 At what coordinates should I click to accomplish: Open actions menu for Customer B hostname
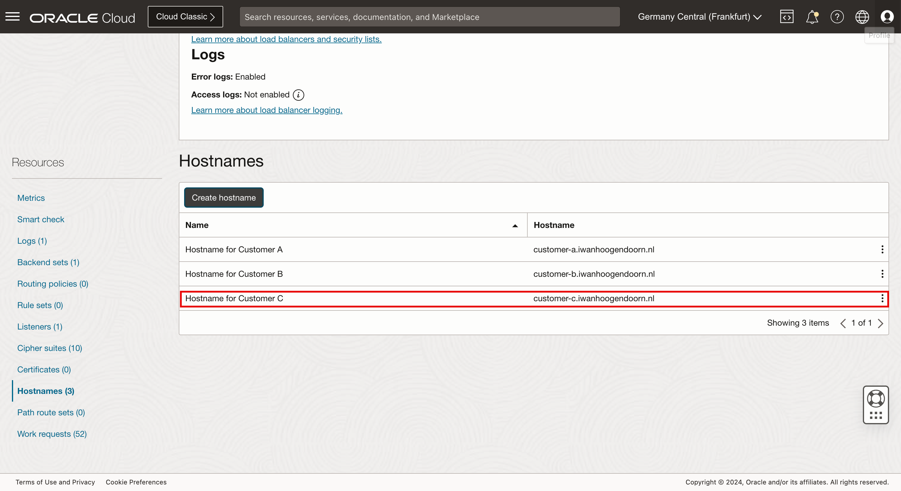[882, 274]
